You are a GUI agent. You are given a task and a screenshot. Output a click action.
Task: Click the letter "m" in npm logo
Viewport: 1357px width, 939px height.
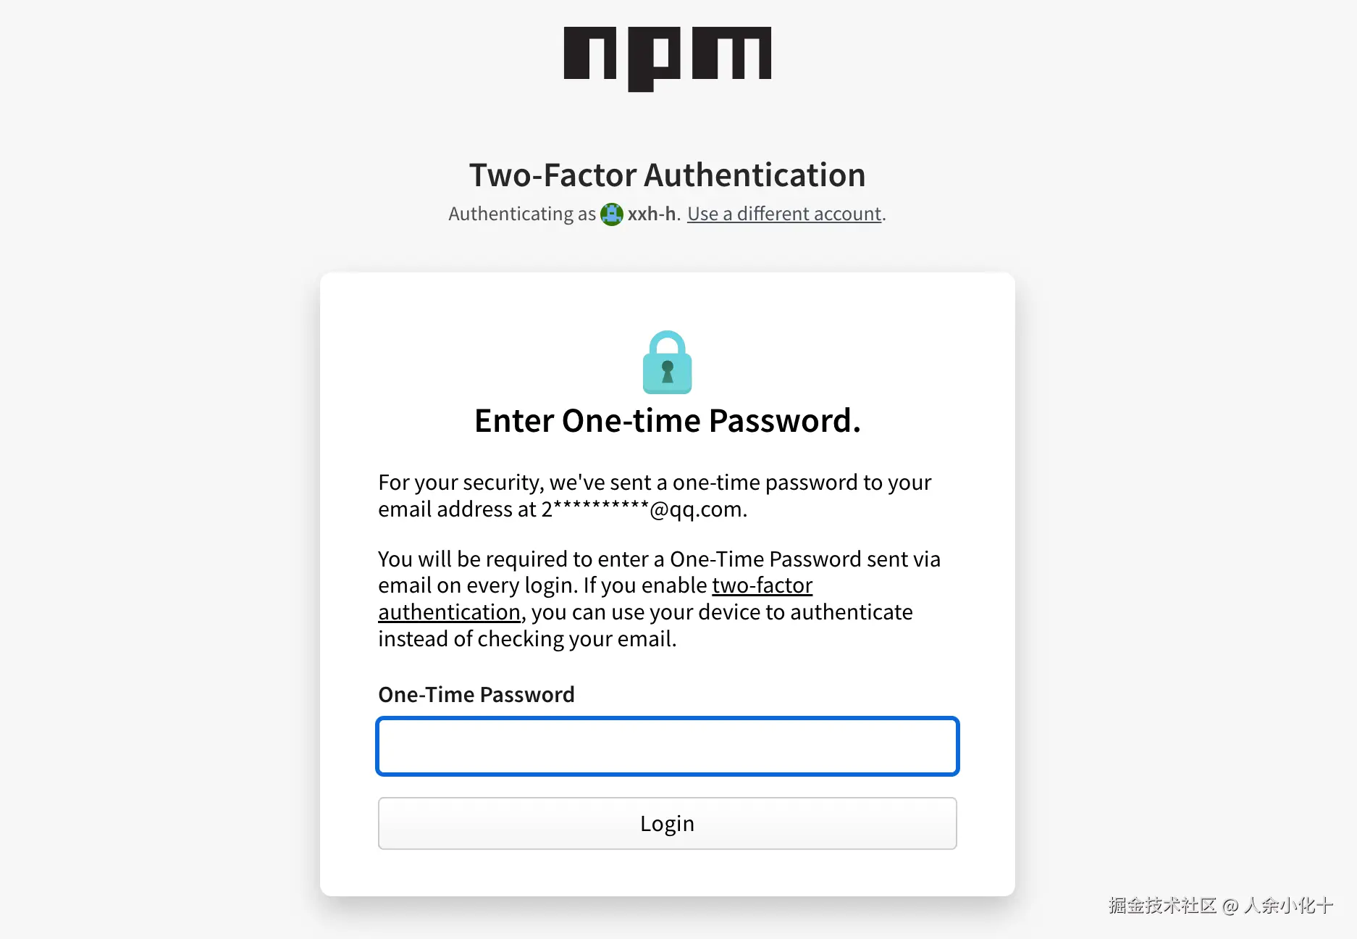click(731, 54)
